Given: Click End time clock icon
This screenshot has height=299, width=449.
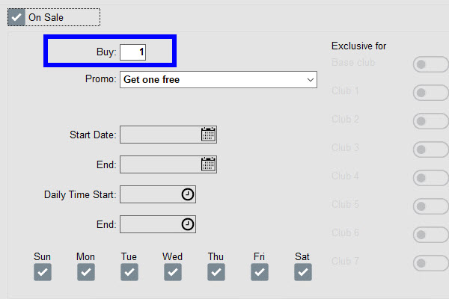Looking at the screenshot, I should [187, 224].
